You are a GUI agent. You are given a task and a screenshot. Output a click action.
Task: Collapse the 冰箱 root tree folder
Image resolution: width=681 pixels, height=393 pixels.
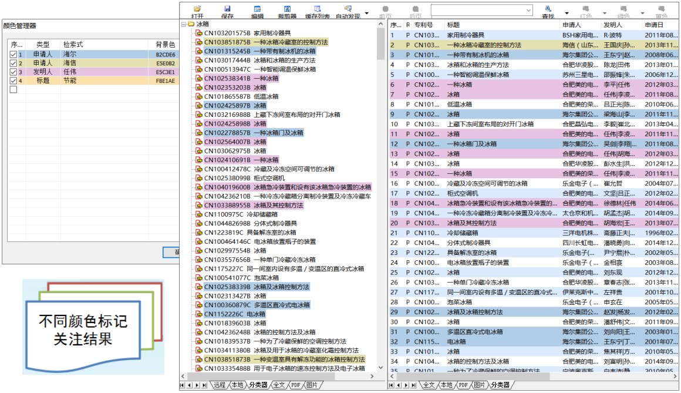pyautogui.click(x=184, y=25)
